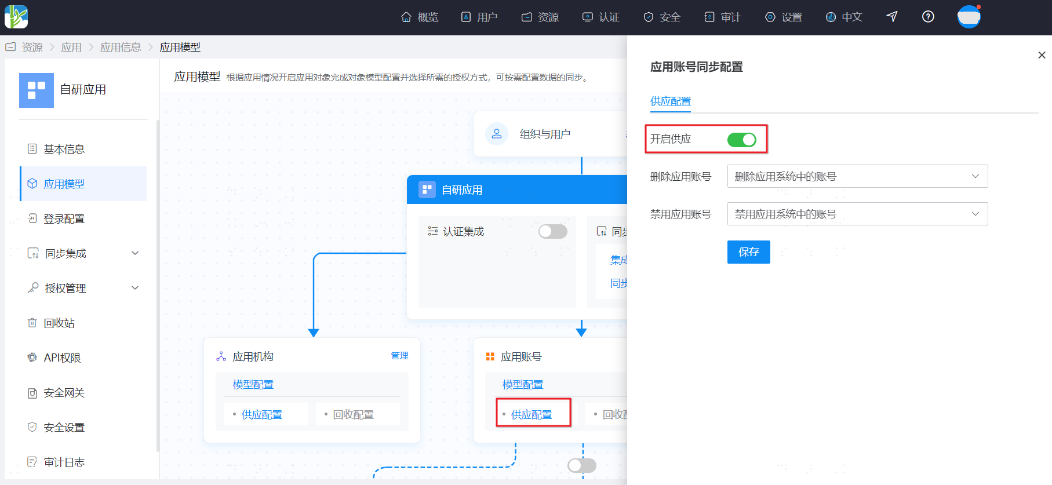1052x485 pixels.
Task: Click the 应用账号 orange grid icon
Action: point(490,357)
